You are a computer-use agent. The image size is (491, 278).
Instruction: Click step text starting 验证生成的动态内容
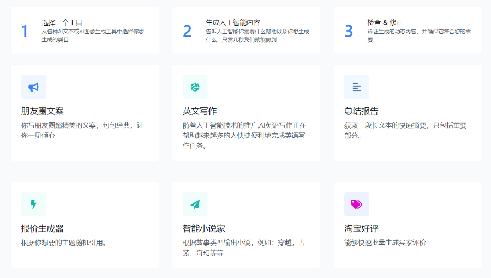tap(419, 35)
